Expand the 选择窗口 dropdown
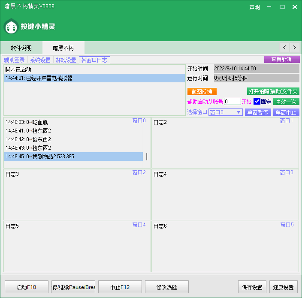 [x=239, y=112]
